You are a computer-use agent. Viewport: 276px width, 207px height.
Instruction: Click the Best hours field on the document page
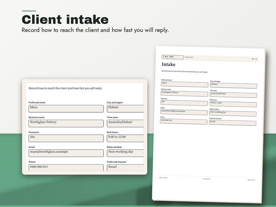233,104
